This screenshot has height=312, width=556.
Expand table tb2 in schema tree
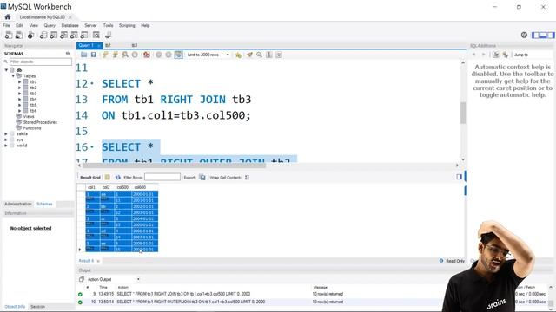(20, 88)
